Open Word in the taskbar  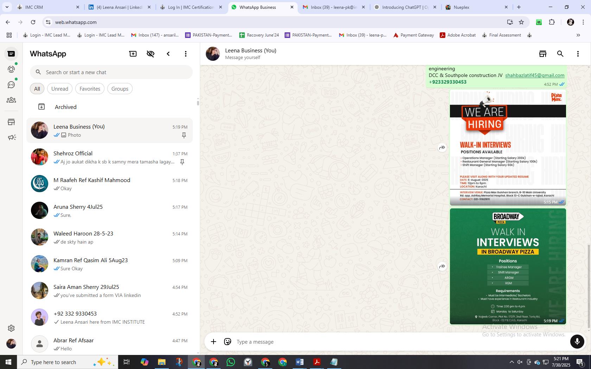pos(300,362)
